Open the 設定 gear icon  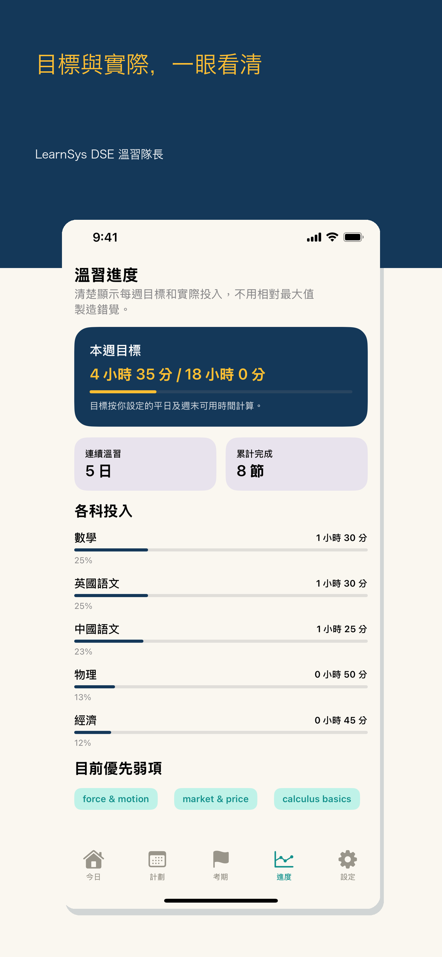348,859
